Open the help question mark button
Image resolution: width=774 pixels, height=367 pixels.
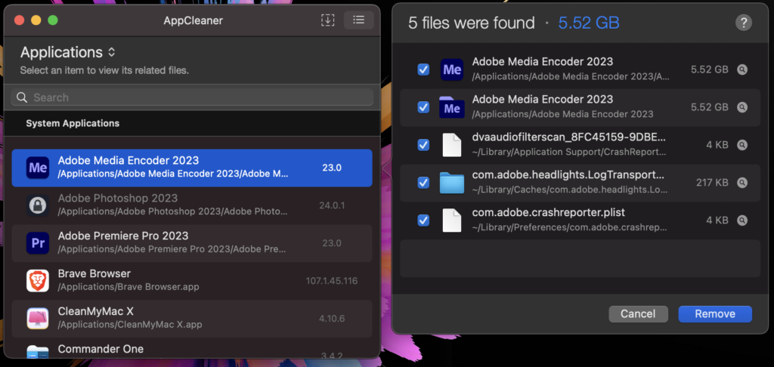click(744, 22)
